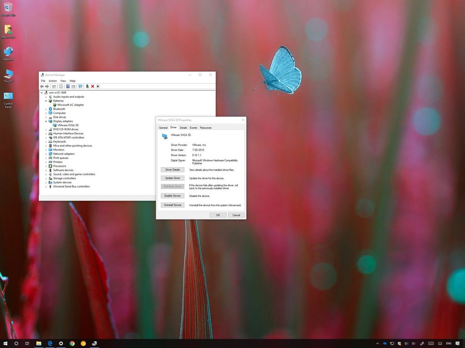Switch to the Details tab in SVGA Properties
Image resolution: width=465 pixels, height=348 pixels.
(x=183, y=128)
